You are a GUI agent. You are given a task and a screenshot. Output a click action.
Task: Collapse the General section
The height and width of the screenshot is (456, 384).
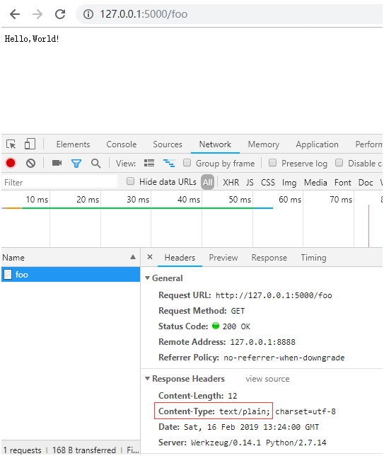pos(148,278)
